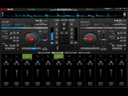Click the left deck pitch slider handle
This screenshot has width=128, height=96.
click(x=45, y=40)
